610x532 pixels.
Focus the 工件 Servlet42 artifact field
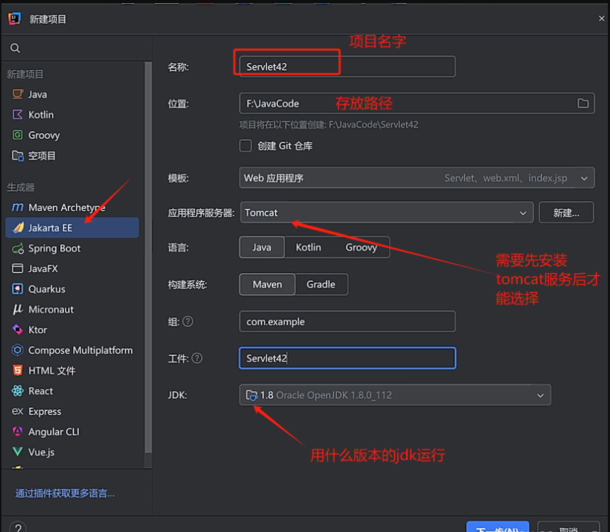347,358
